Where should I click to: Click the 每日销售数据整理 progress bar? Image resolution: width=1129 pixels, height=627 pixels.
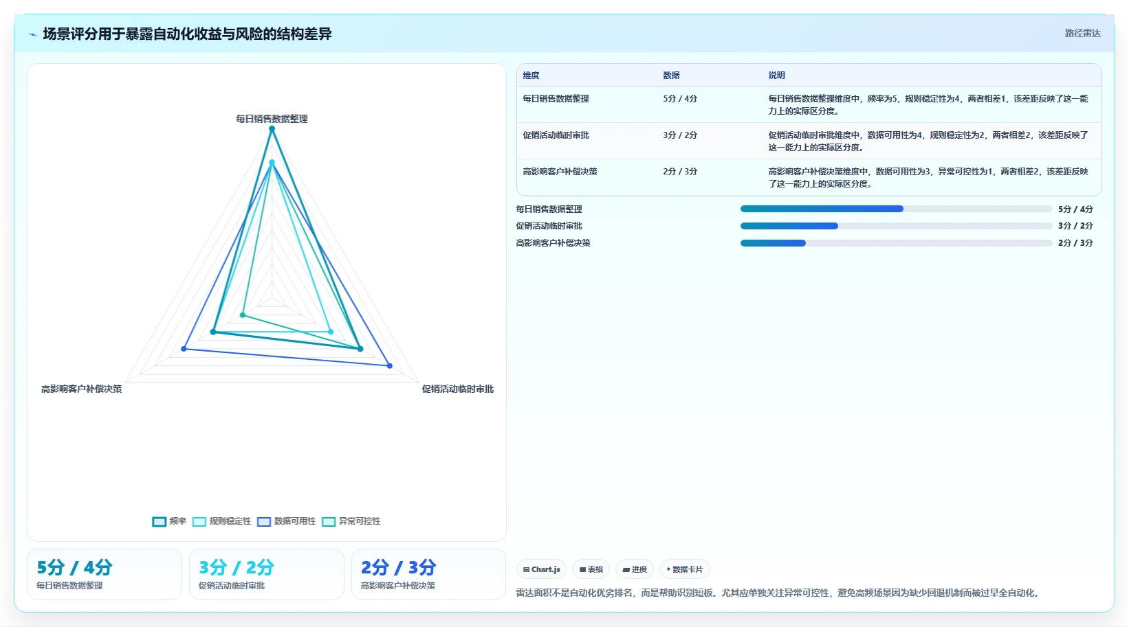click(x=896, y=209)
